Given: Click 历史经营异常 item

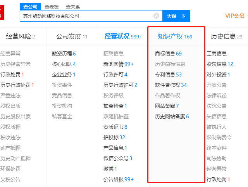Looking at the screenshot, I should click(x=15, y=64).
